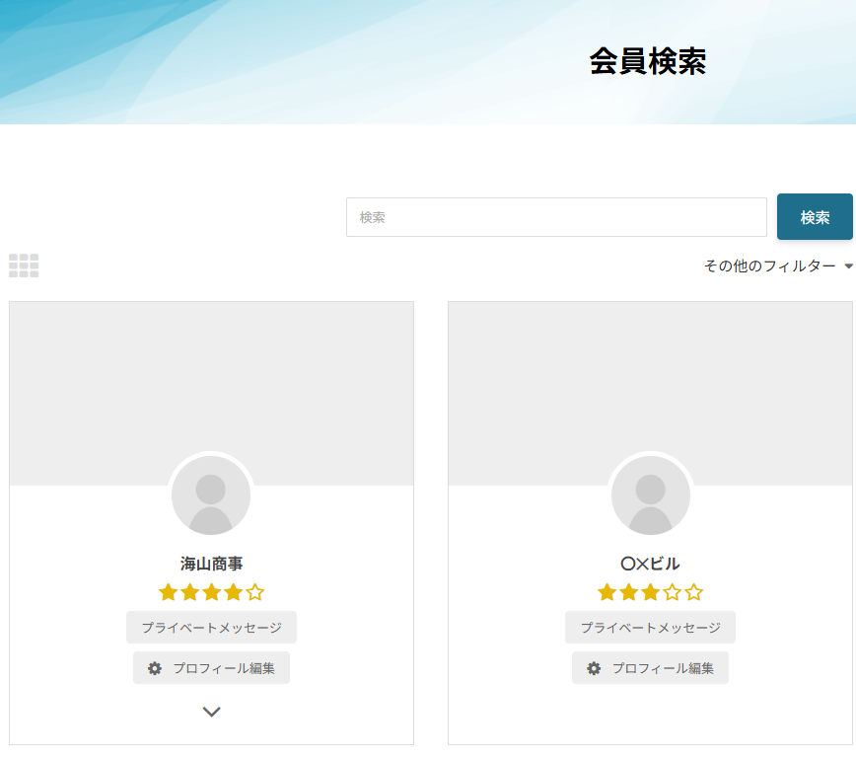Image resolution: width=856 pixels, height=758 pixels.
Task: Click the third filled star of ○×ビル
Action: point(650,592)
